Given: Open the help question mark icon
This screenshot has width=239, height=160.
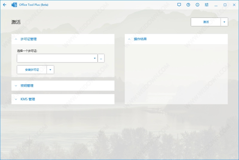Looking at the screenshot, I should [x=188, y=5].
